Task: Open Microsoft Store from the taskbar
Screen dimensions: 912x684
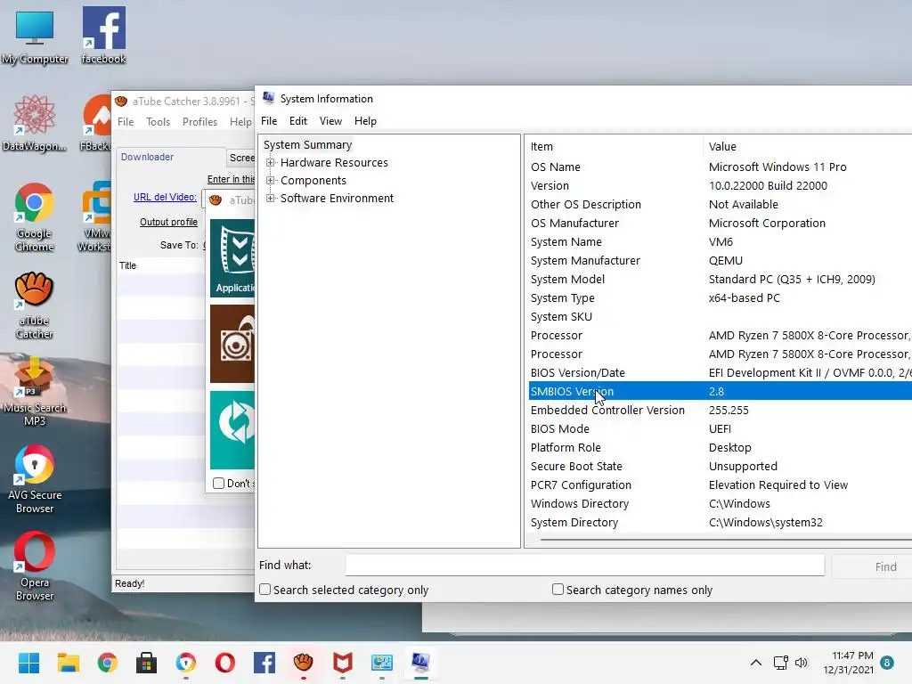Action: click(147, 663)
